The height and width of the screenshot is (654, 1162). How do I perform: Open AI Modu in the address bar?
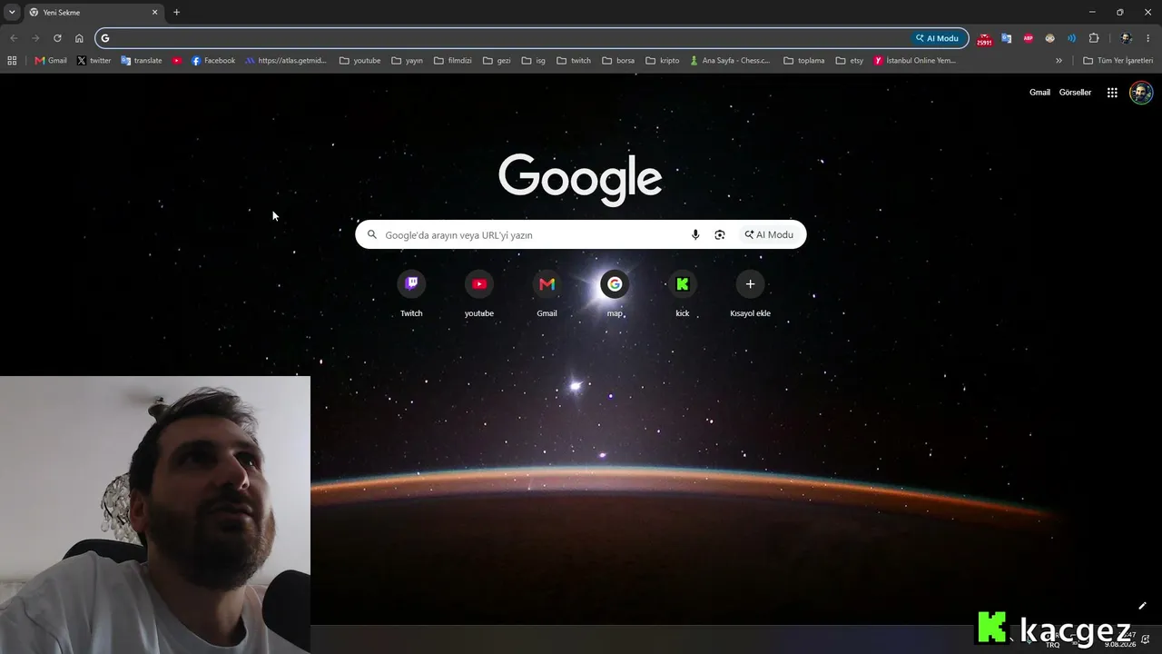pos(938,38)
